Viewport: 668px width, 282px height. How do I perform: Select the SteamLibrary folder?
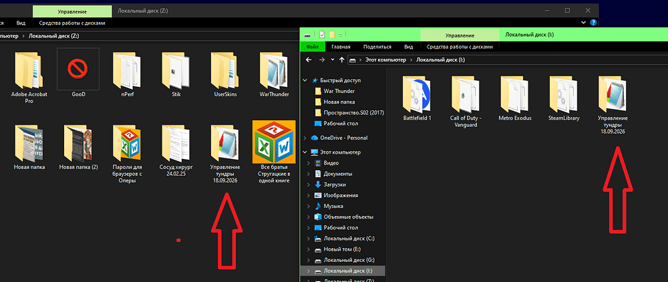(564, 98)
